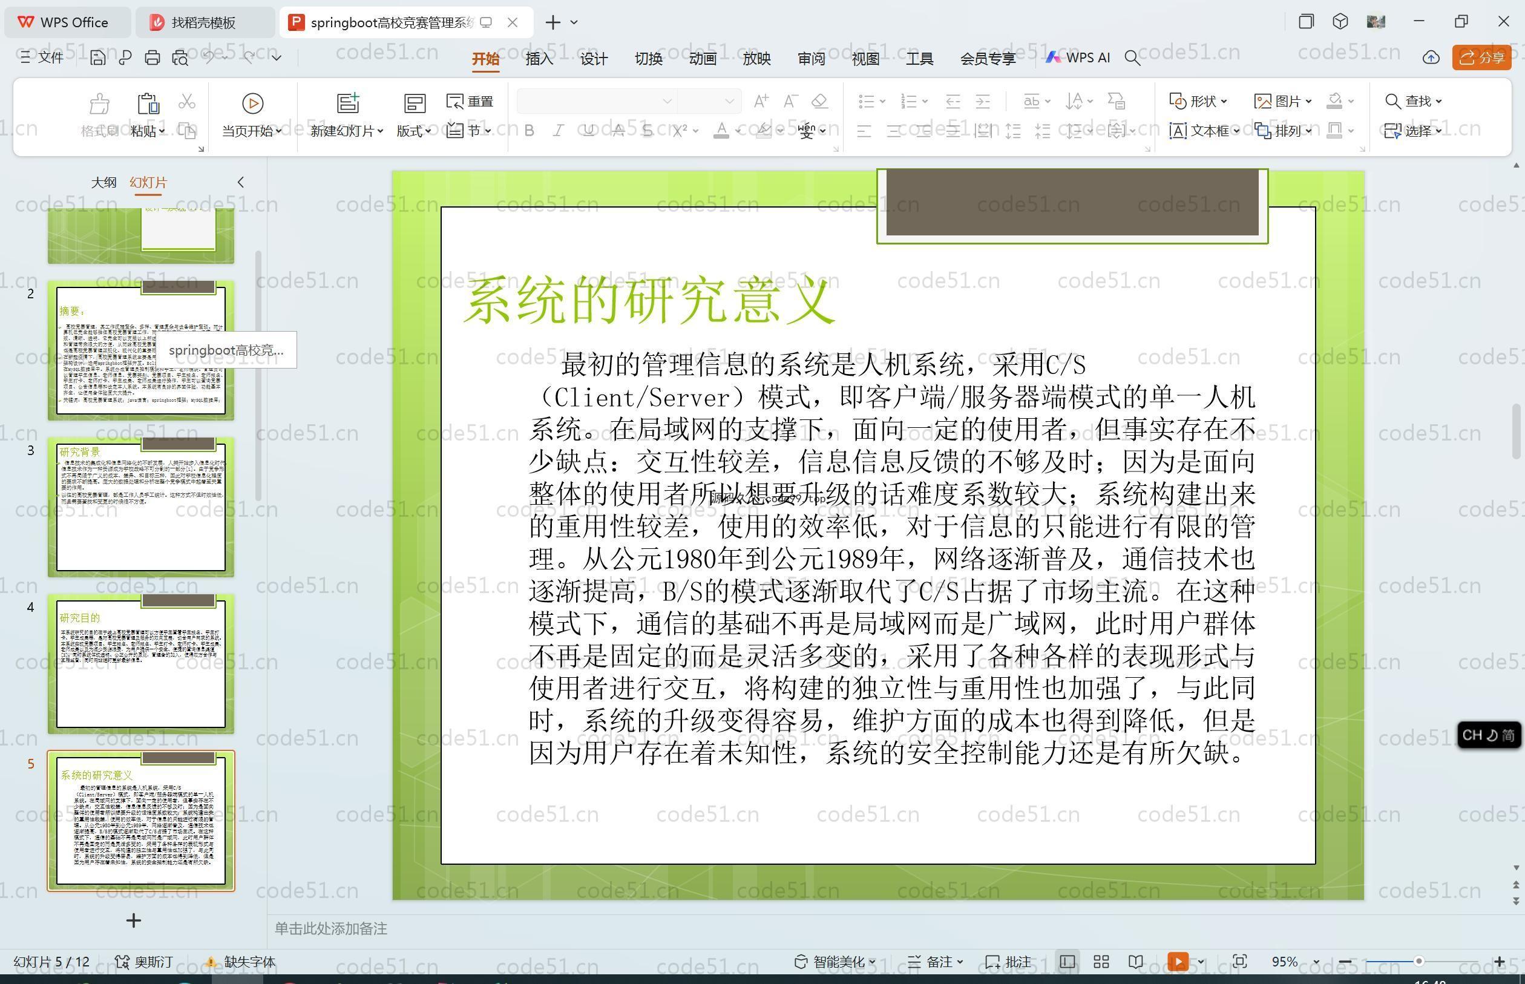
Task: Select slide 3 thumbnail 研究背景
Action: [x=141, y=507]
